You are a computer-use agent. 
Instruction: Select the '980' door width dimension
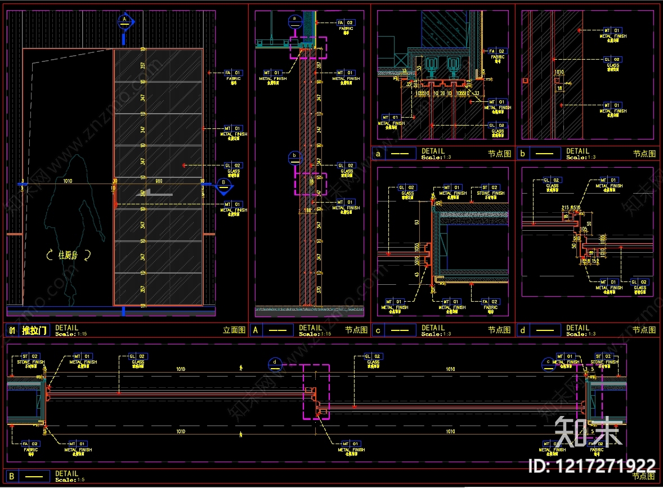pyautogui.click(x=159, y=181)
